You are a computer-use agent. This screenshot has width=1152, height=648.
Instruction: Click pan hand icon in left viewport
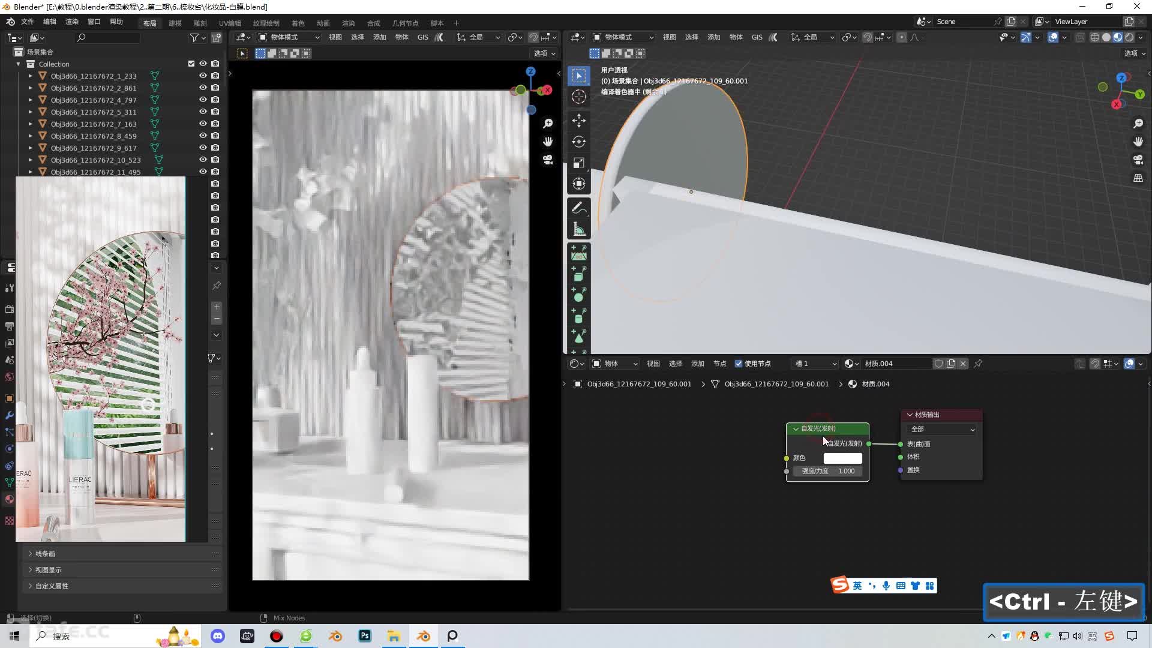click(x=548, y=142)
